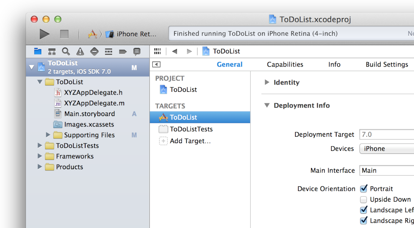Minimize the Xcode window
Image resolution: width=414 pixels, height=228 pixels.
pyautogui.click(x=46, y=19)
